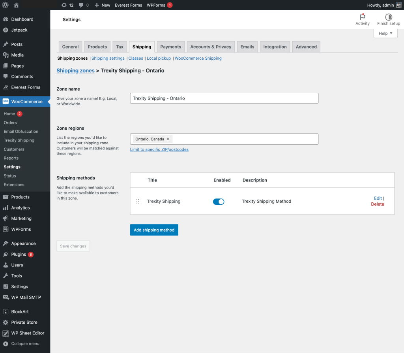
Task: Go back via Shipping zones breadcrumb link
Action: click(x=75, y=70)
